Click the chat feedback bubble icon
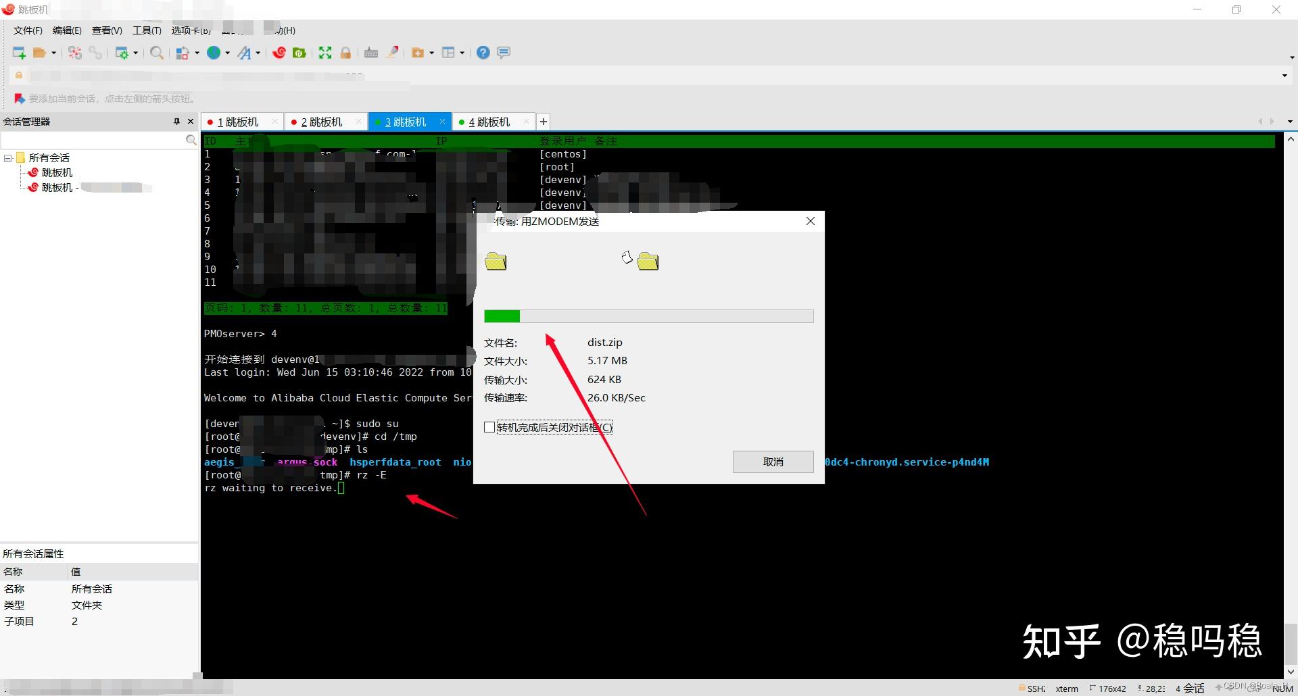Screen dimensions: 1298x696 point(504,53)
